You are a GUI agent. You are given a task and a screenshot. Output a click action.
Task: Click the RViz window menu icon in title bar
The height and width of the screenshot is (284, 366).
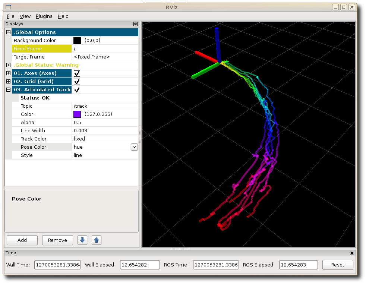coord(8,7)
